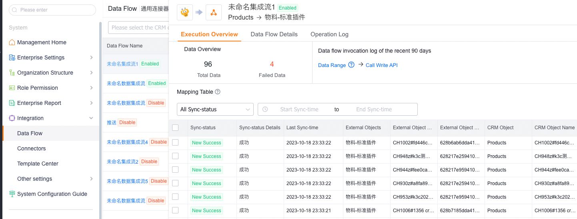This screenshot has height=219, width=577.
Task: Click the System Configuration Guide icon
Action: pyautogui.click(x=12, y=194)
